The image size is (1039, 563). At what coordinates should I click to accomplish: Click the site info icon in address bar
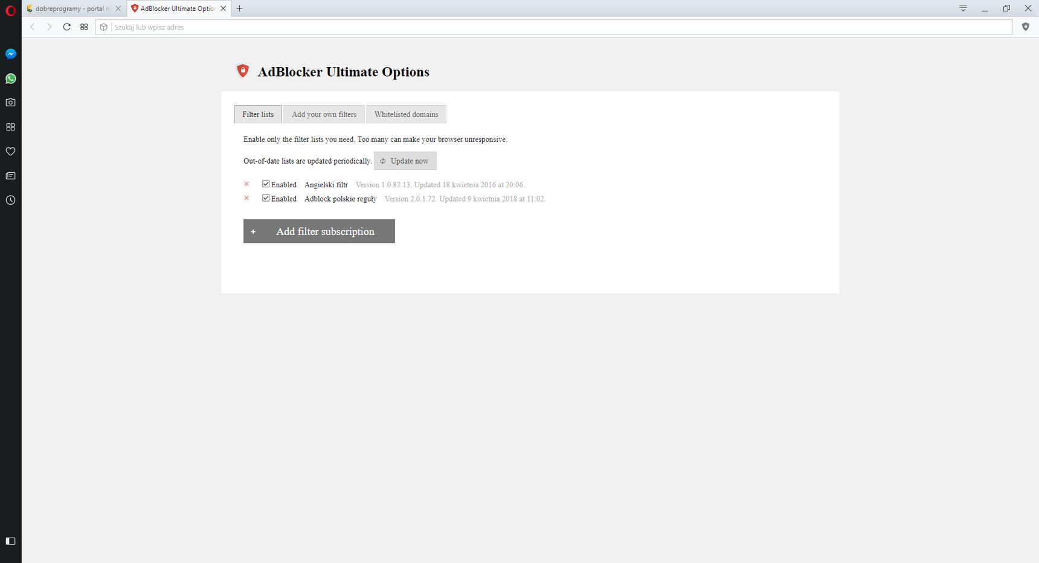point(104,27)
